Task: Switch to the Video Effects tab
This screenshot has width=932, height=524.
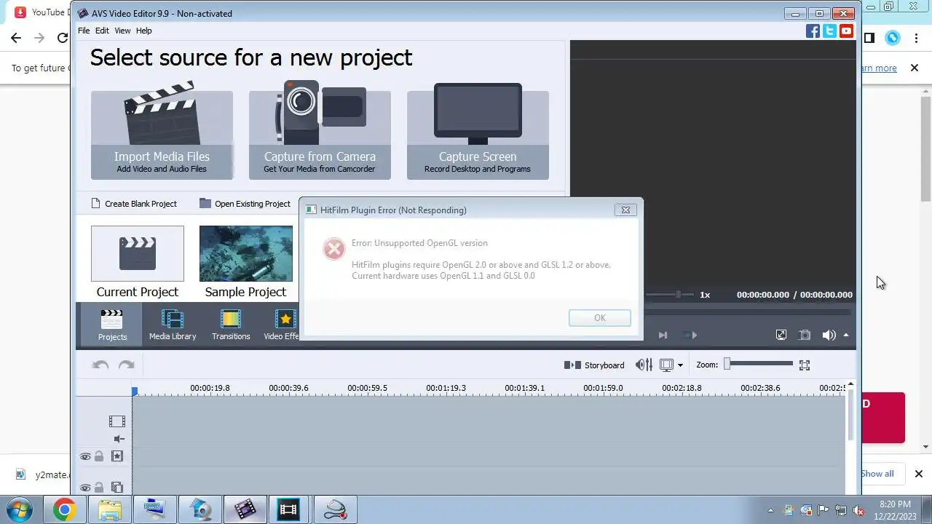Action: (x=283, y=325)
